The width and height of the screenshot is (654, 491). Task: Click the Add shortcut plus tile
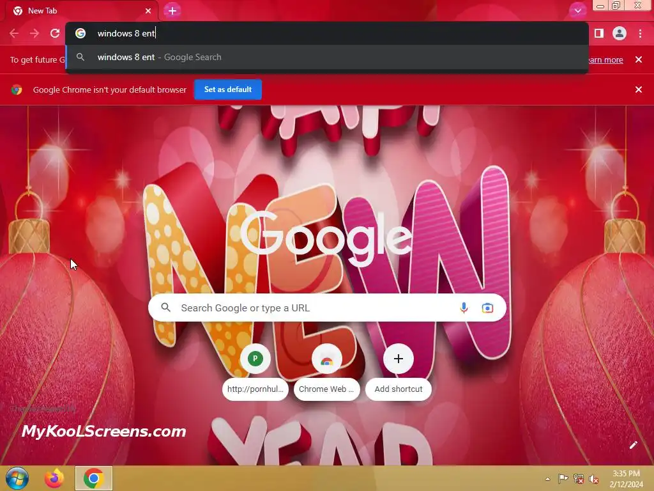(399, 359)
